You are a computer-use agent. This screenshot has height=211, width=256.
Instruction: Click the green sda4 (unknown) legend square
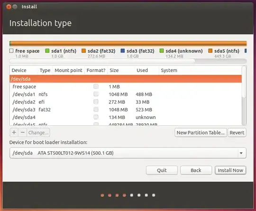tap(162, 51)
